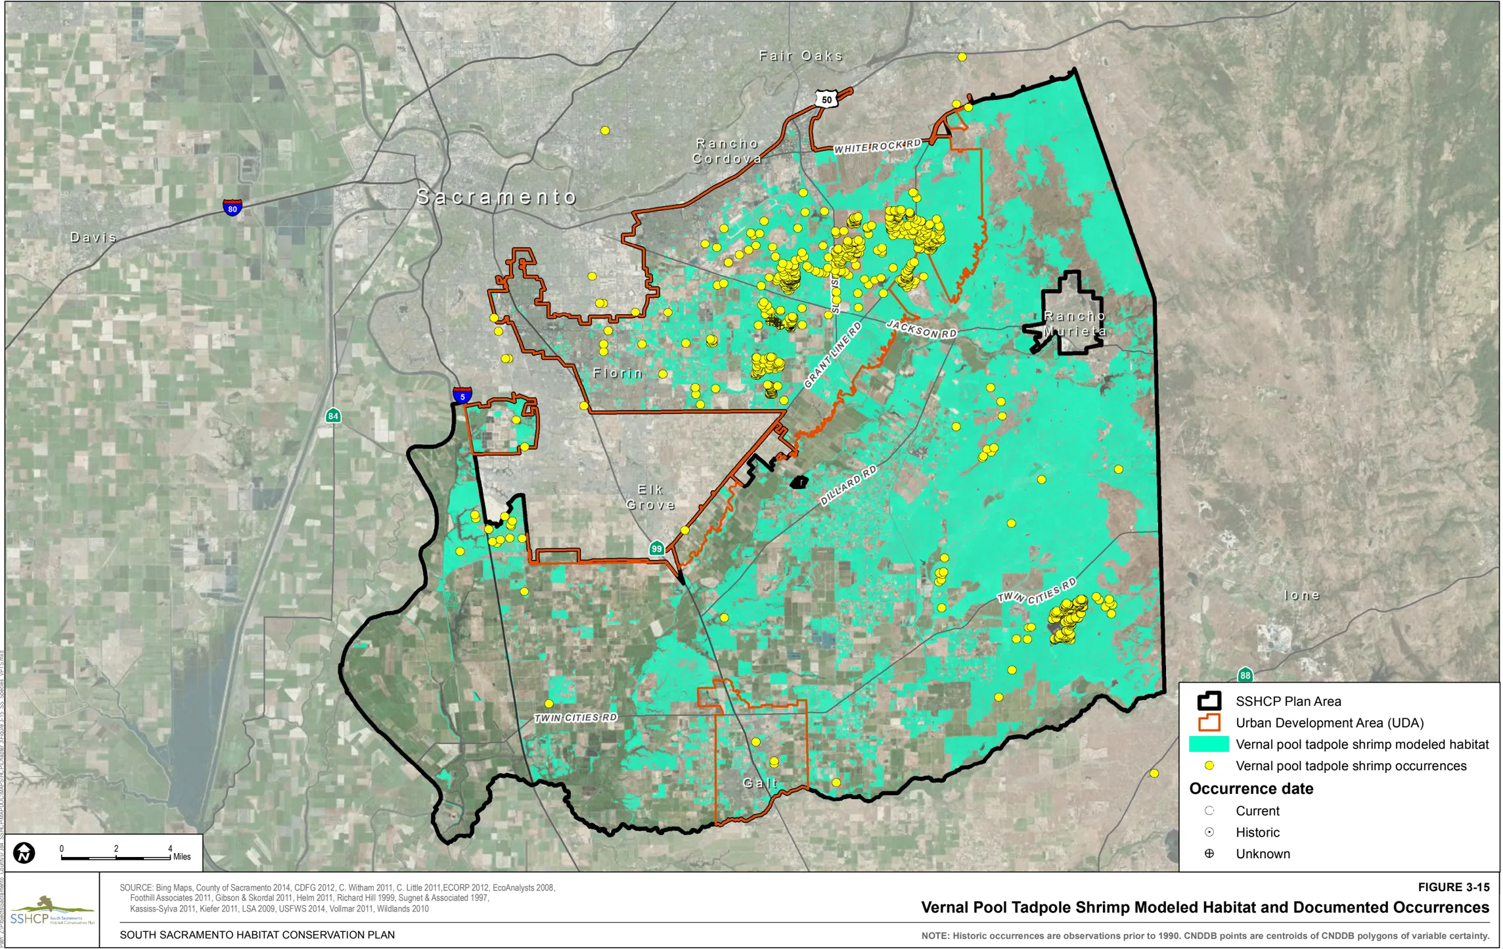Click the modeled habitat teal legend swatch
Viewport: 1503px width, 949px height.
[x=1209, y=745]
